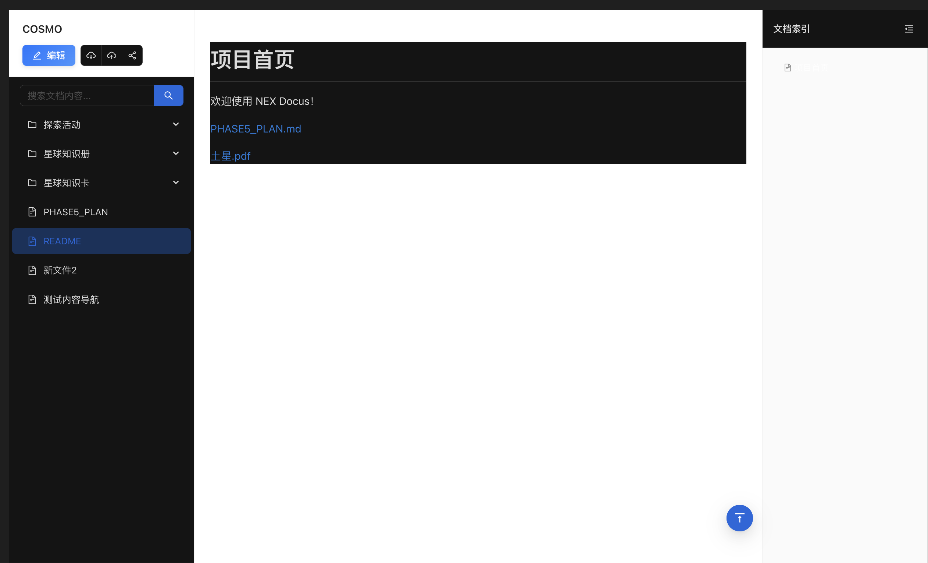The width and height of the screenshot is (928, 563).
Task: Click the PHASE5_PLAN document icon
Action: click(x=32, y=212)
